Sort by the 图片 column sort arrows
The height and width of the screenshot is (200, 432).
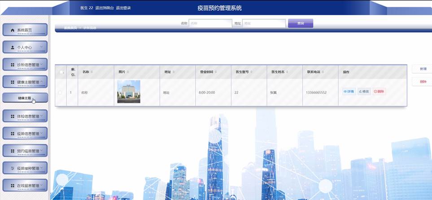(128, 72)
